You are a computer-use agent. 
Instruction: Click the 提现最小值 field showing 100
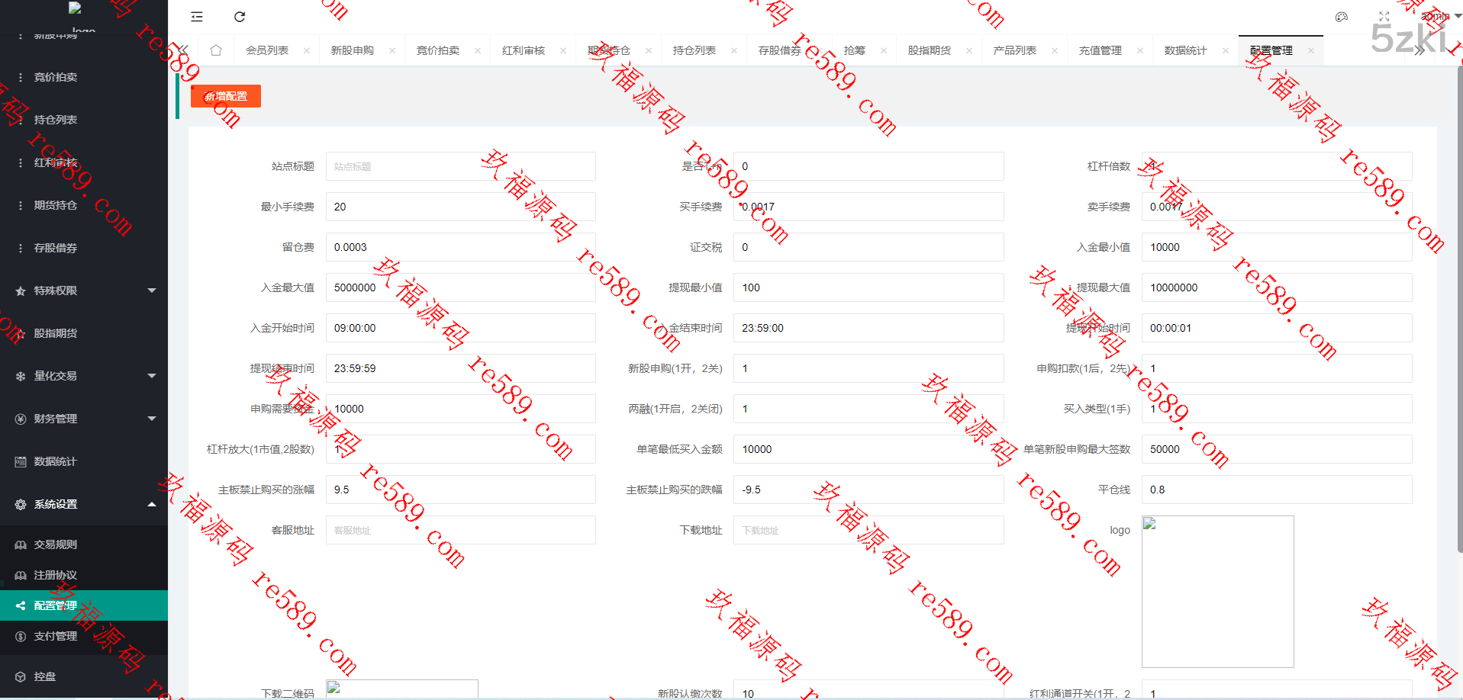868,287
